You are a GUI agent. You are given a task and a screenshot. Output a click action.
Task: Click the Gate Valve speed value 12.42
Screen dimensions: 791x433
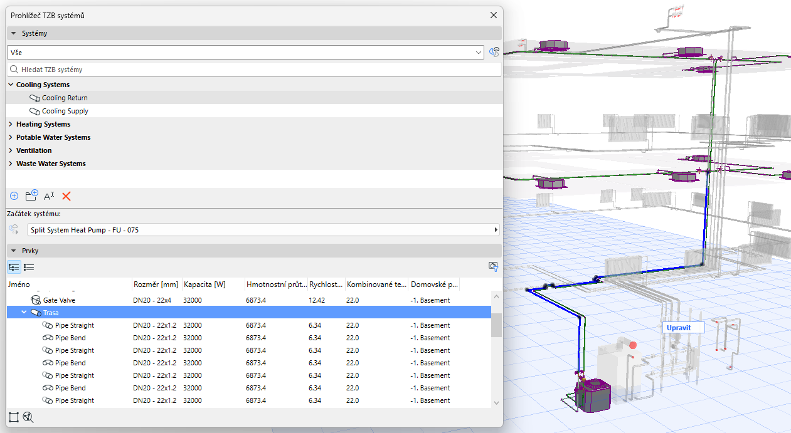tap(318, 300)
